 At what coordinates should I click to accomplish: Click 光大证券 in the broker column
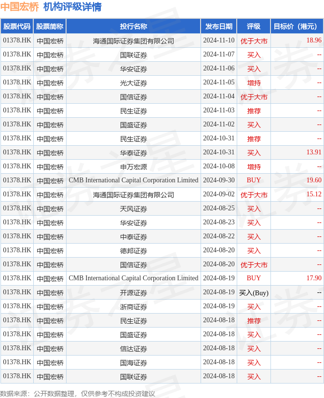pos(134,83)
